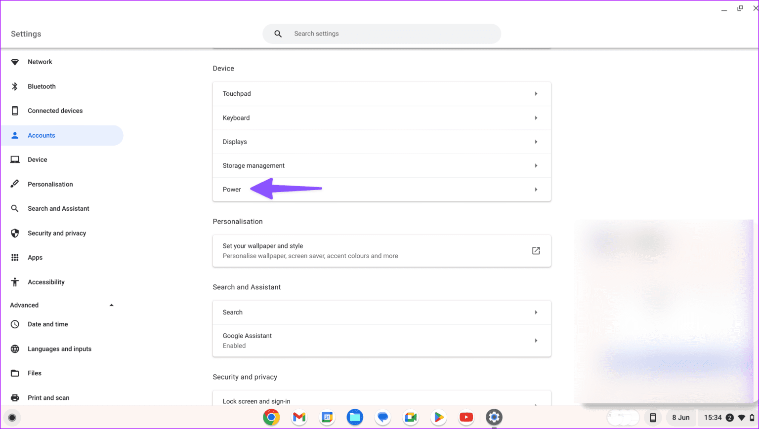Viewport: 759px width, 429px height.
Task: Open Lock screen and sign-in settings
Action: 380,401
